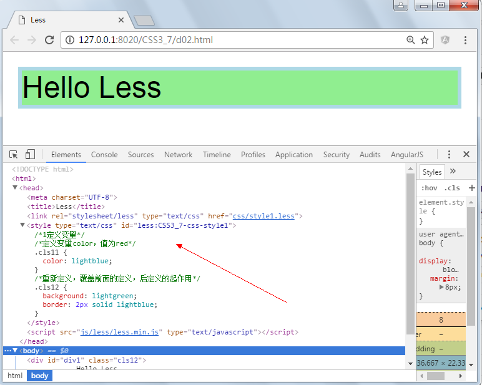The image size is (482, 385).
Task: Open DevTools customize three-dot menu
Action: (449, 154)
